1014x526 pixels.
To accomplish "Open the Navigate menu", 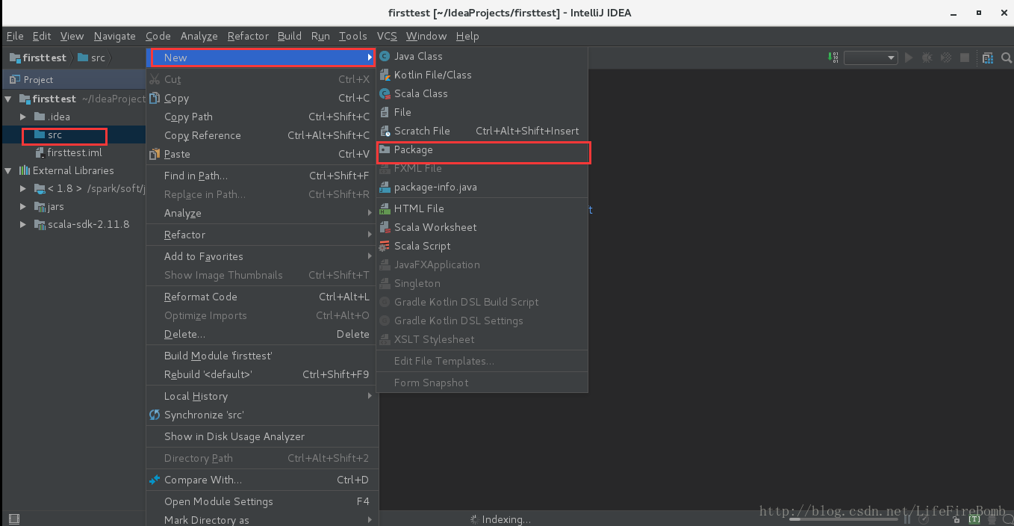I will coord(115,36).
